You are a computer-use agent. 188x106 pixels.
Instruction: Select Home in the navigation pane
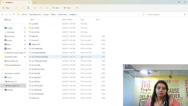tap(8, 20)
